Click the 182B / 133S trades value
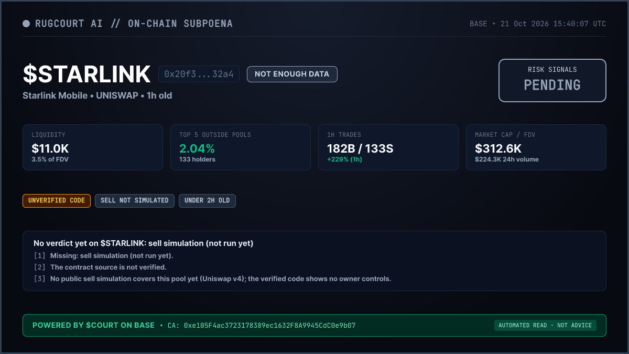The width and height of the screenshot is (629, 354). pos(360,148)
